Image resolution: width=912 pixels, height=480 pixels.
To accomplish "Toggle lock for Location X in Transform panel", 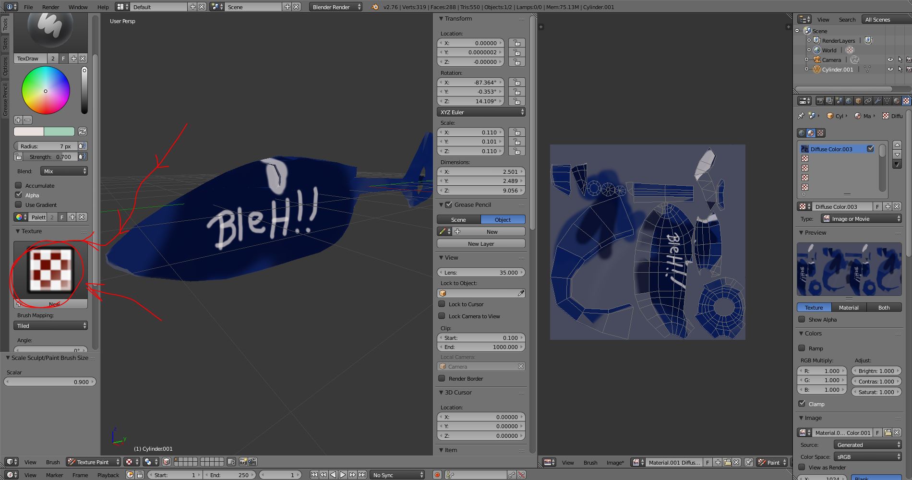I will coord(516,43).
